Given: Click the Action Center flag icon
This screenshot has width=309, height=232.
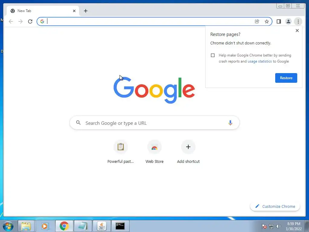Looking at the screenshot, I should 264,226.
